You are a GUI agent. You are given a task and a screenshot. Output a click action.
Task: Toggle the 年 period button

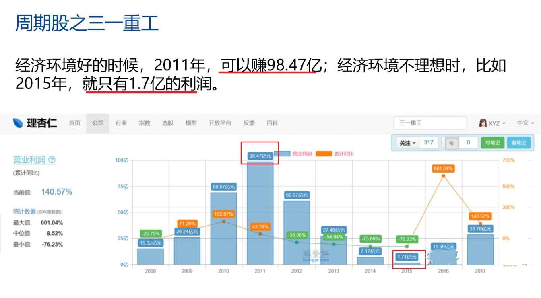click(x=452, y=143)
